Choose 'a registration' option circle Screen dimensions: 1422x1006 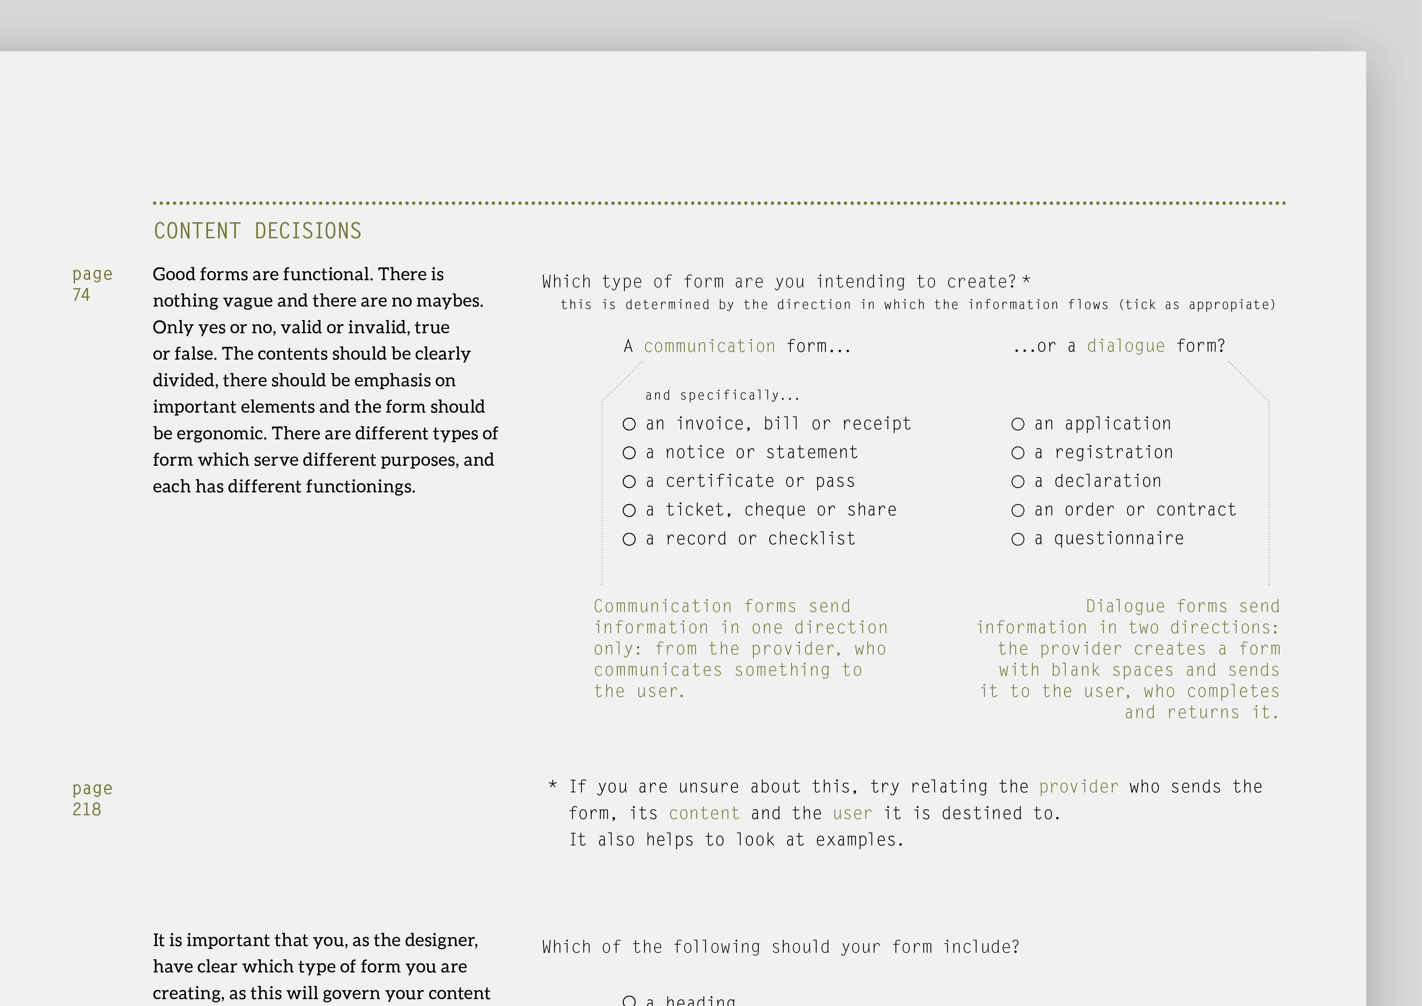pyautogui.click(x=1018, y=453)
